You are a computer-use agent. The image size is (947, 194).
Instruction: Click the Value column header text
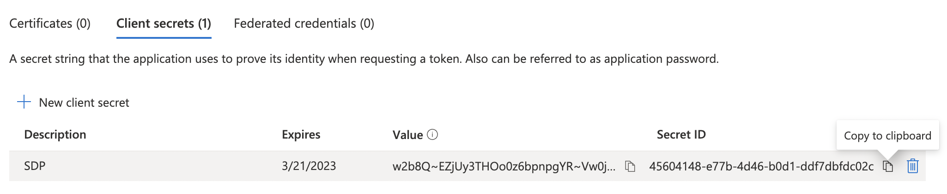point(407,135)
